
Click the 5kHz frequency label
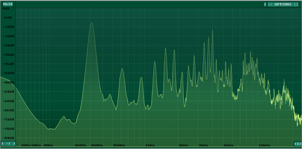click(x=229, y=145)
